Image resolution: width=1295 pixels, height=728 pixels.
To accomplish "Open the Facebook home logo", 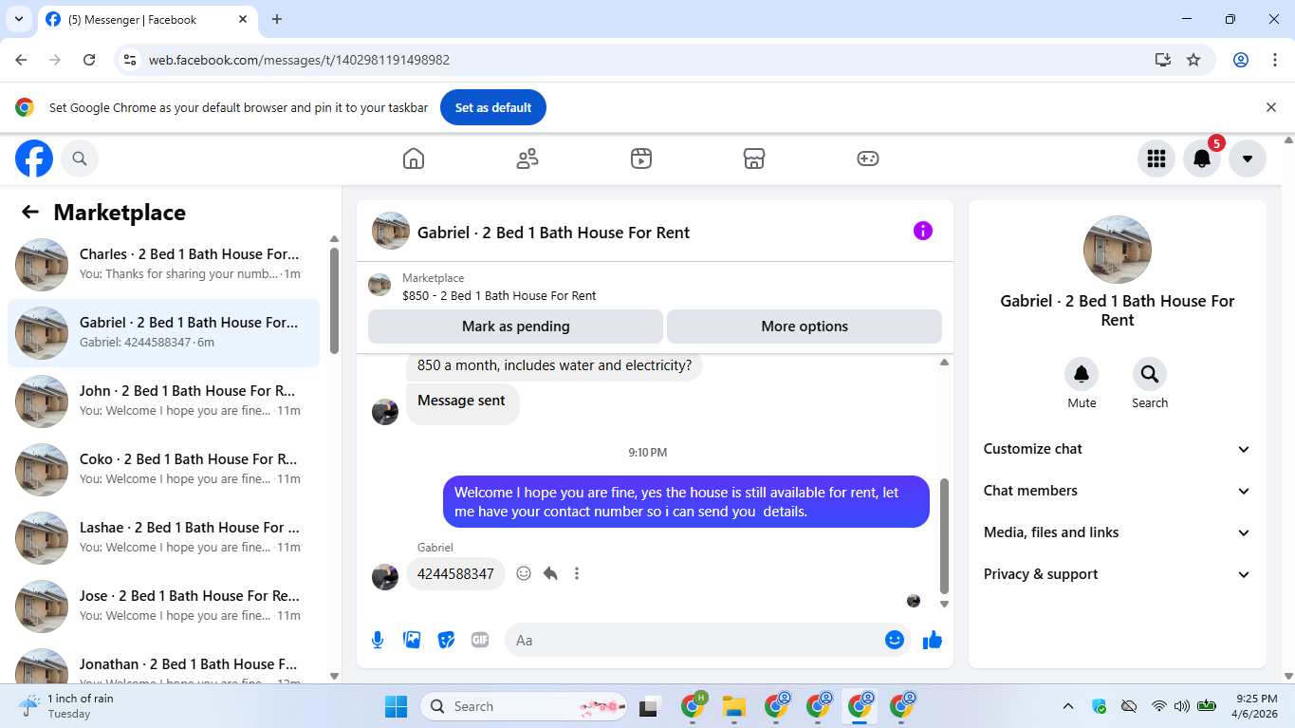I will tap(34, 159).
